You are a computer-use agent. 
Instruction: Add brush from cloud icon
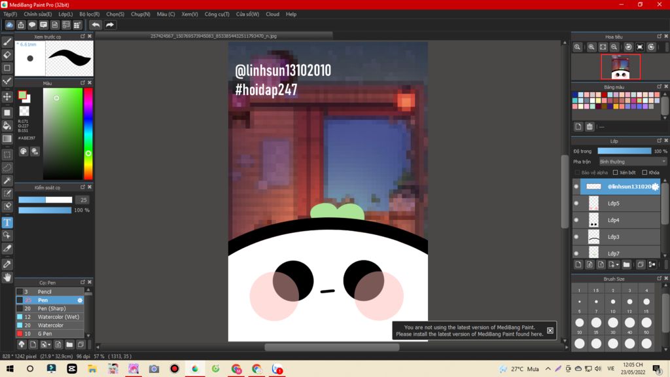coord(22,344)
